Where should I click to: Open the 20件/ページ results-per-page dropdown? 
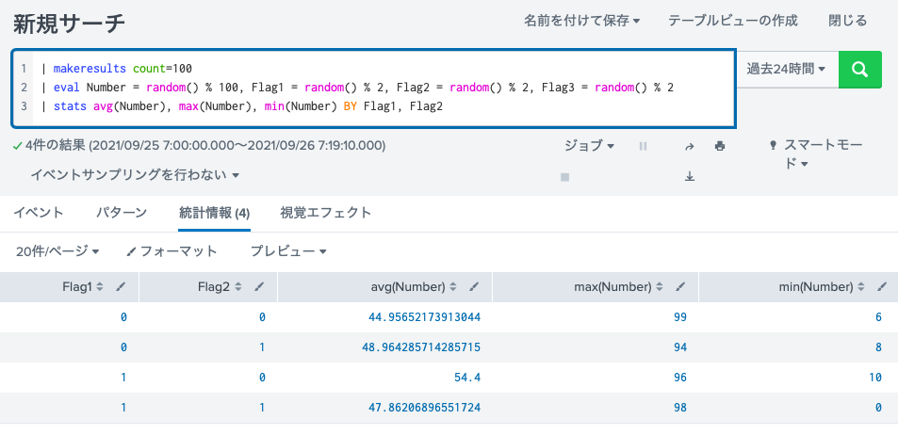[x=58, y=251]
